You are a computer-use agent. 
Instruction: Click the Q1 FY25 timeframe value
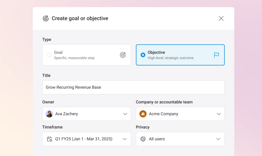point(84,139)
